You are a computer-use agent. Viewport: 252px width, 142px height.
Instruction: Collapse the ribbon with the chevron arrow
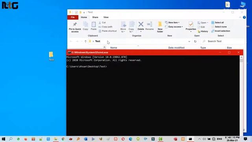pyautogui.click(x=240, y=17)
